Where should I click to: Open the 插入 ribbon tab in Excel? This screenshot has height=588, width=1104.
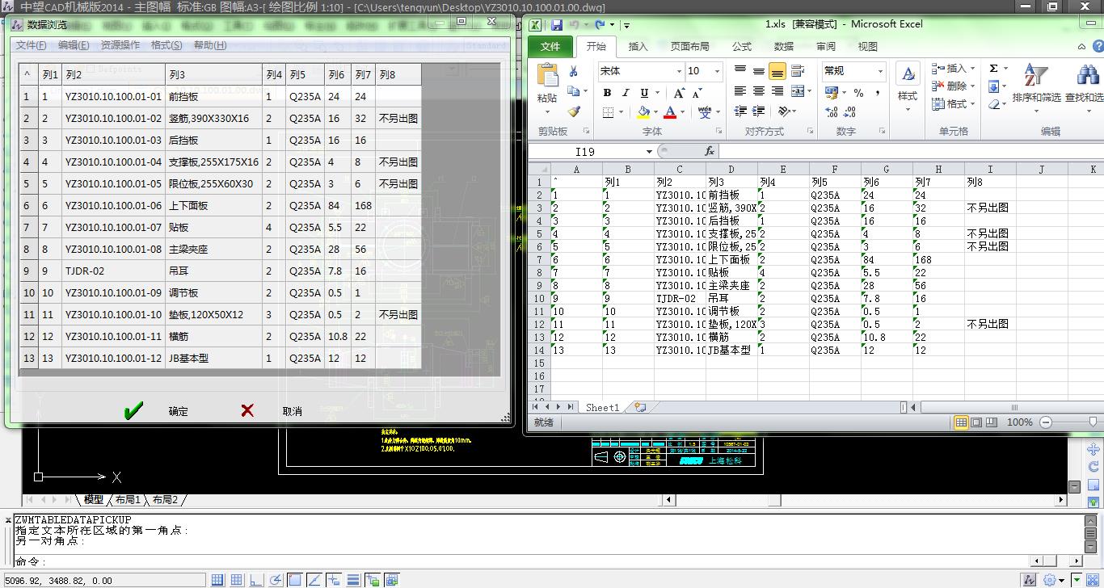(638, 47)
